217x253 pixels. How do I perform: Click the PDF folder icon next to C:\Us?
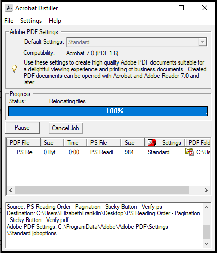190,152
